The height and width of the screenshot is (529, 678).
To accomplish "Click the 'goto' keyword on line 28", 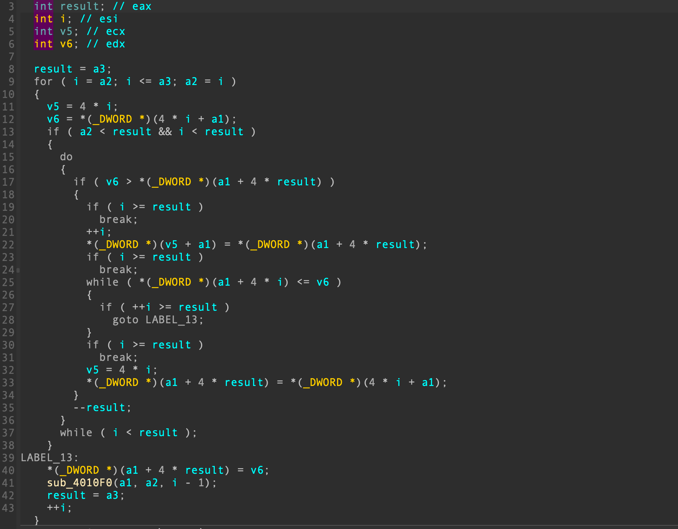I will pyautogui.click(x=125, y=320).
